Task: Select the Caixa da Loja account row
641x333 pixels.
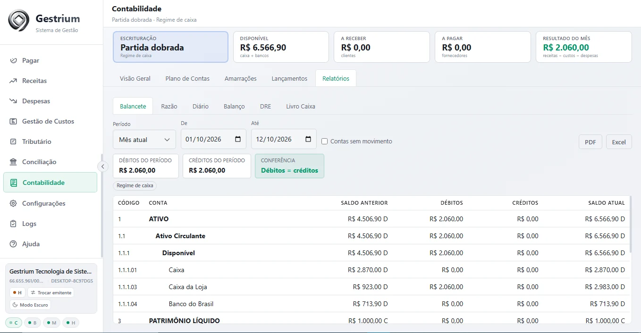Action: click(x=371, y=287)
